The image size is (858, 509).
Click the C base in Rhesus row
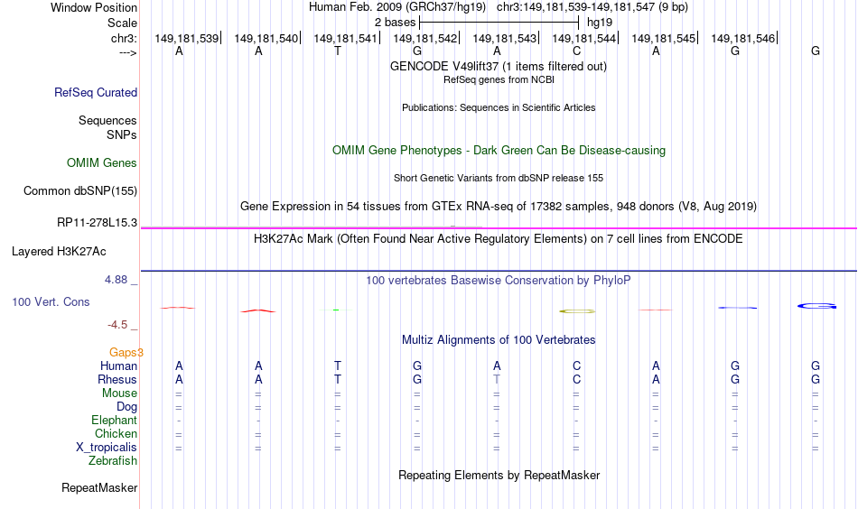576,379
